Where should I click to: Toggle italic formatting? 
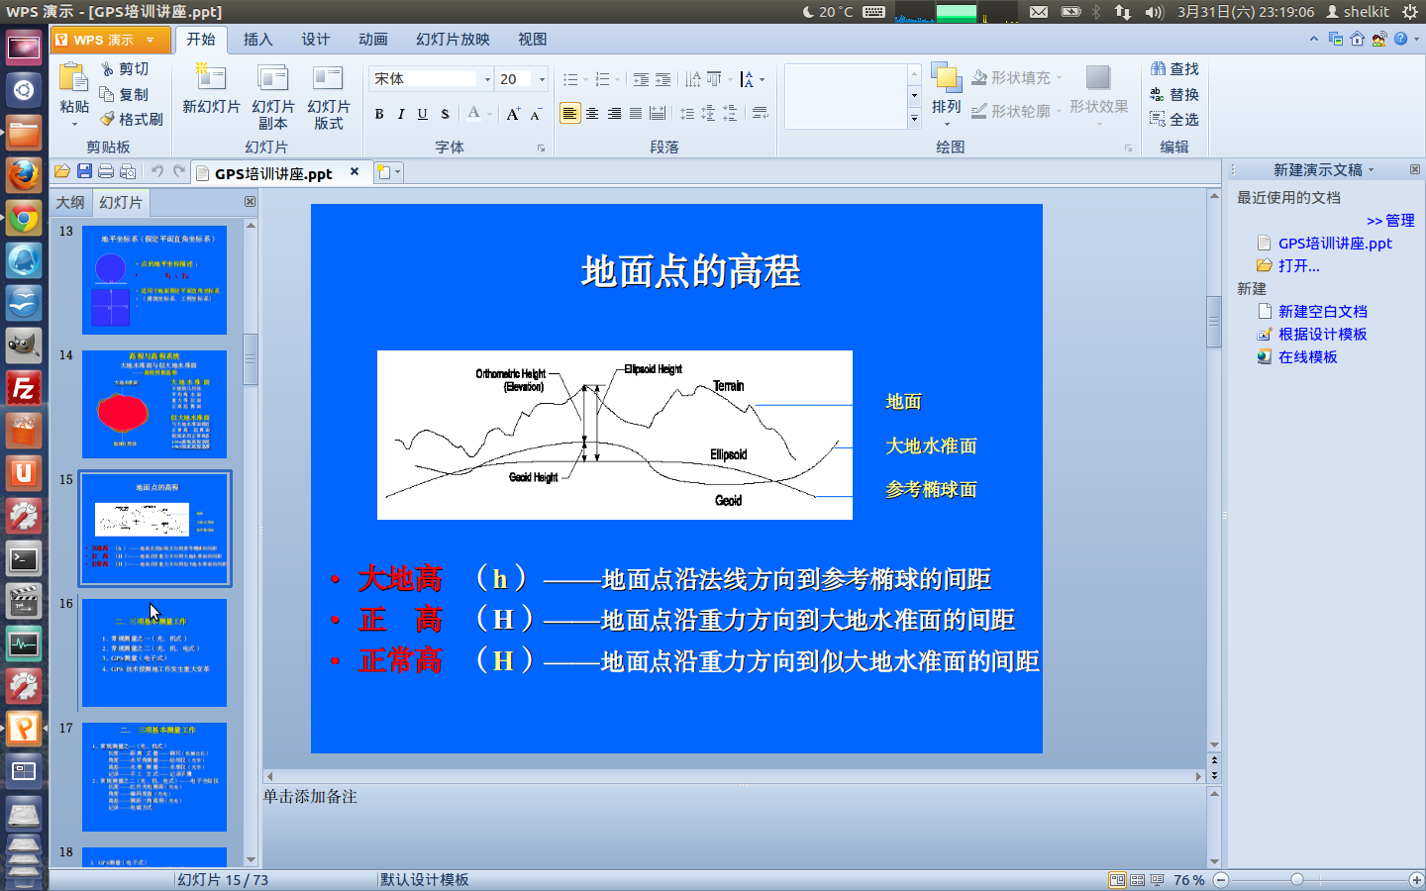[x=401, y=114]
